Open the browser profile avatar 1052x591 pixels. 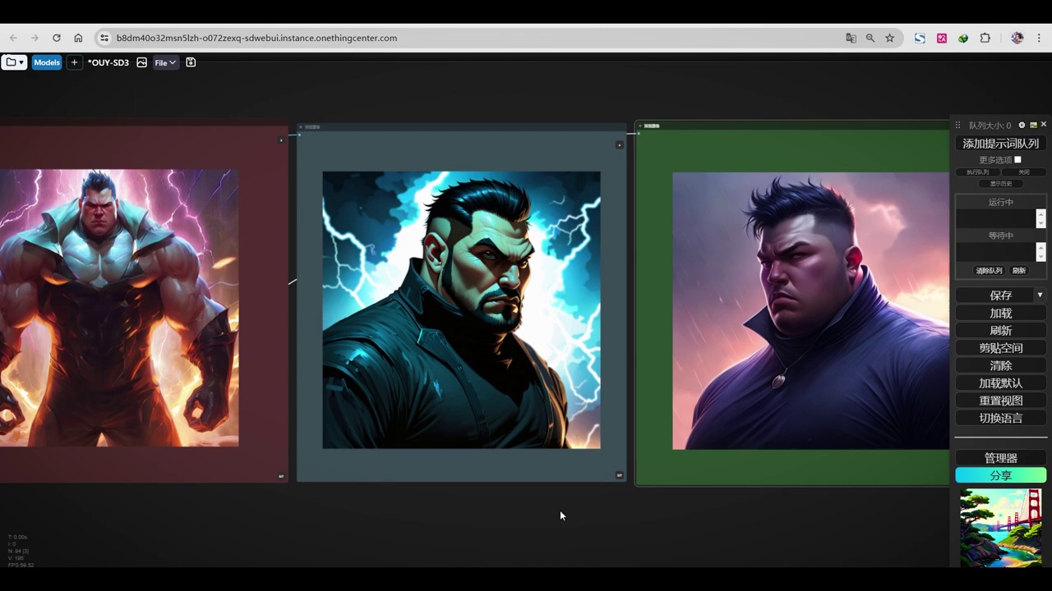1017,38
